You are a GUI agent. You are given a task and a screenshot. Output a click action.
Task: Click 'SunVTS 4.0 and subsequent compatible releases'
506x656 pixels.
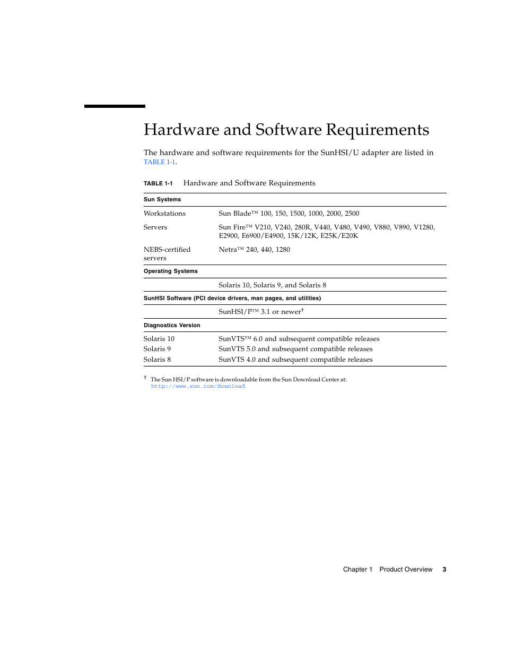click(295, 360)
